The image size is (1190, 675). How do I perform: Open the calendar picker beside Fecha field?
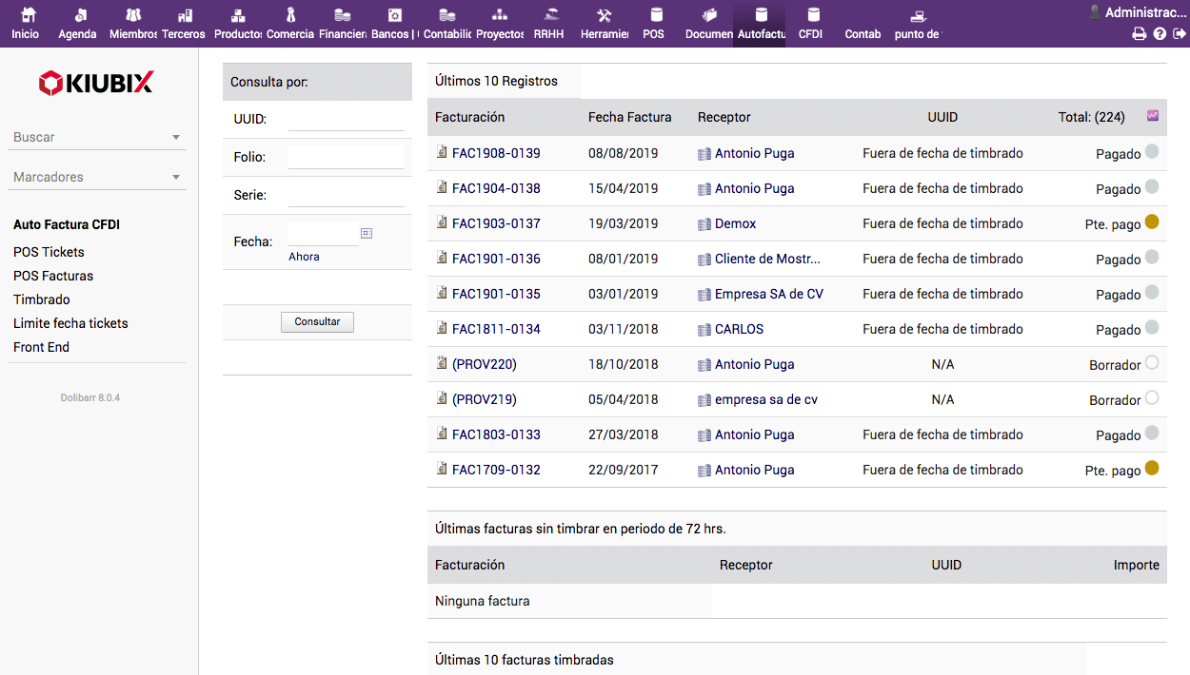pos(367,234)
